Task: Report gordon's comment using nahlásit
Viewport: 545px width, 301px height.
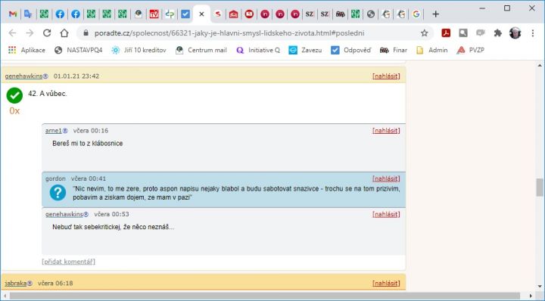Action: (386, 178)
